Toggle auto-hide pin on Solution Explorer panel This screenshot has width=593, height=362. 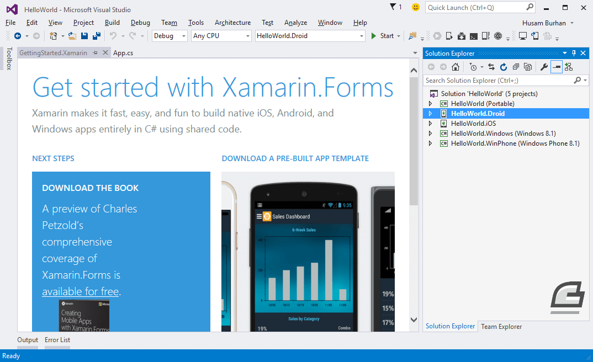point(574,53)
